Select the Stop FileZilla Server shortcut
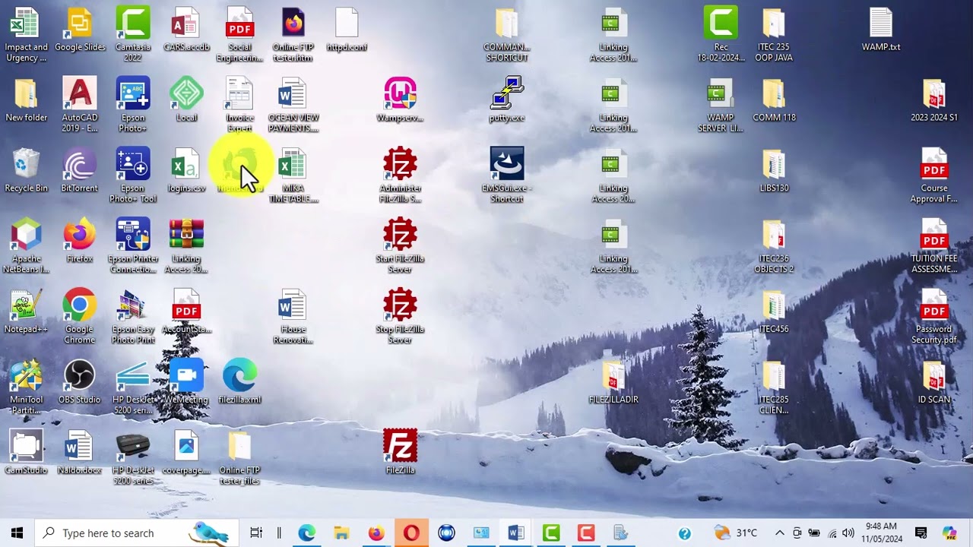Viewport: 973px width, 547px height. (x=400, y=318)
